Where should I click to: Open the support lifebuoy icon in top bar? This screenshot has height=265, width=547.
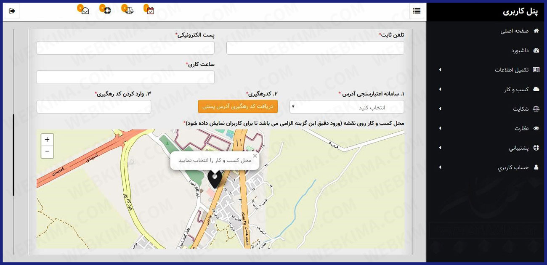107,11
